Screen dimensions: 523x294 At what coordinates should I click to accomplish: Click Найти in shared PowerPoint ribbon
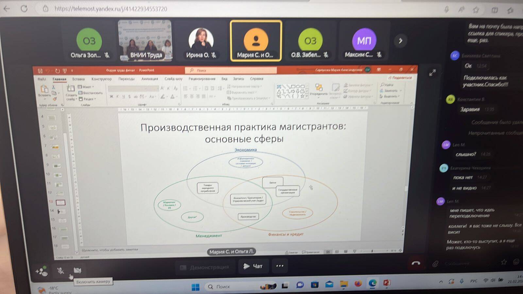point(387,85)
